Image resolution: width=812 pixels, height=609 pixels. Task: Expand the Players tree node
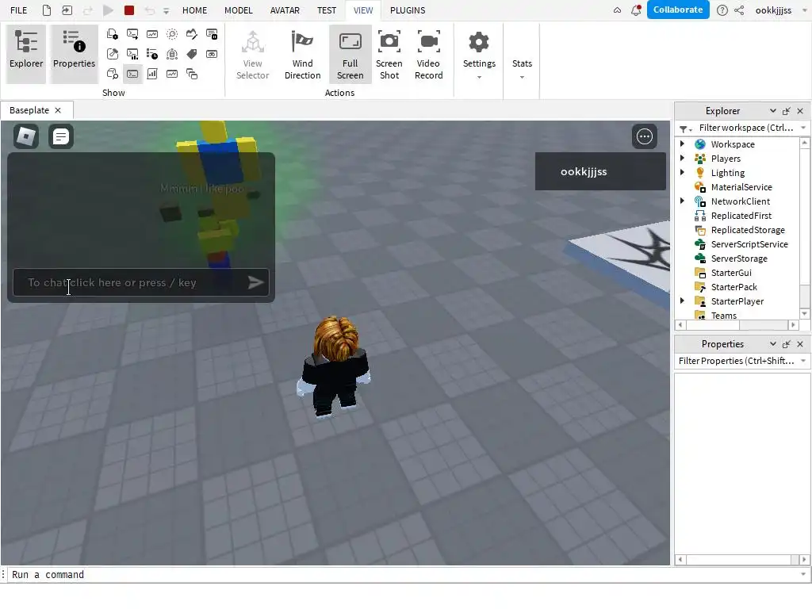(682, 158)
